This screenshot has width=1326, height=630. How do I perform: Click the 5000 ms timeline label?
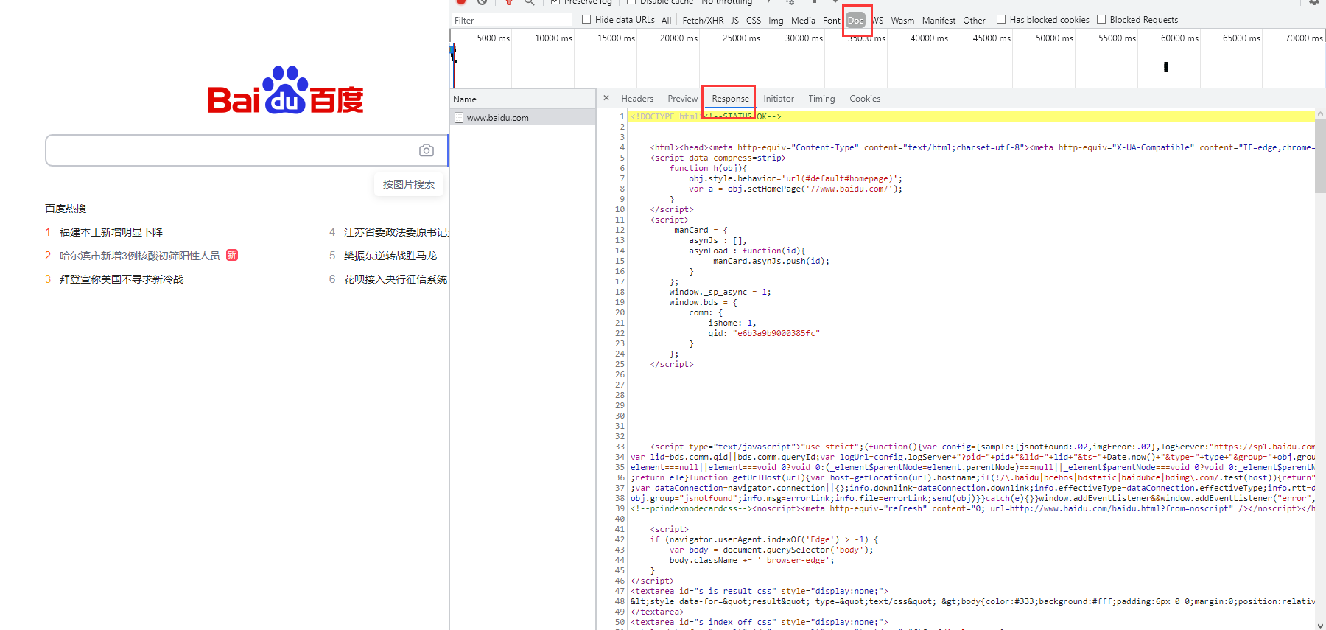[x=493, y=38]
